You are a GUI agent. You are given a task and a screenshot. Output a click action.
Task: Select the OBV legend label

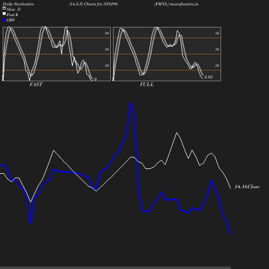click(11, 20)
